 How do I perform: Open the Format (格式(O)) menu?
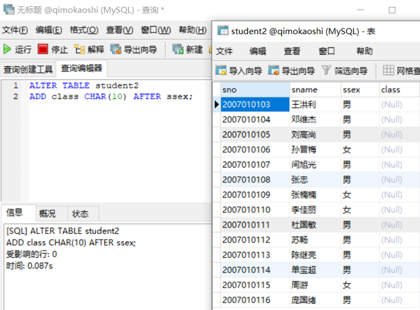click(x=84, y=30)
